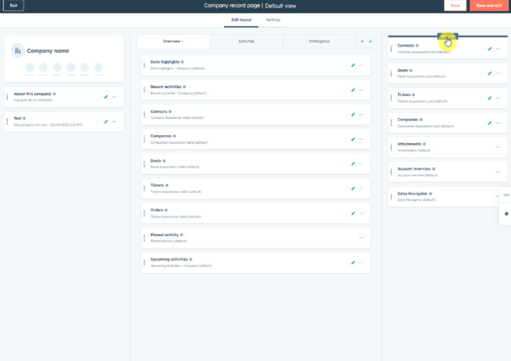Edit the Data highlights card pencil icon

tap(353, 64)
